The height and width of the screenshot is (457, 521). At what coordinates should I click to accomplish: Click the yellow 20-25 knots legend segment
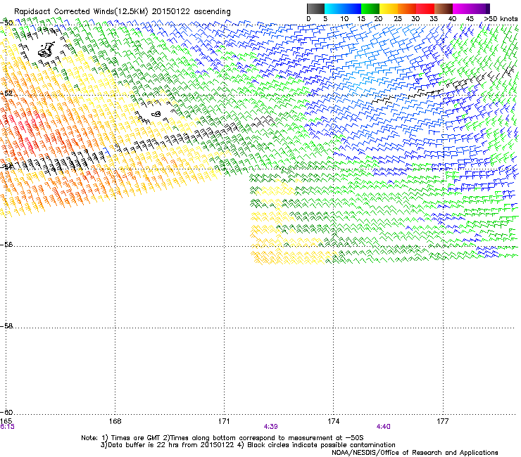click(389, 8)
